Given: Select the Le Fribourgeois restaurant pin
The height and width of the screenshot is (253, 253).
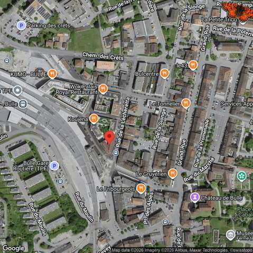Looking at the screenshot, I should (141, 189).
